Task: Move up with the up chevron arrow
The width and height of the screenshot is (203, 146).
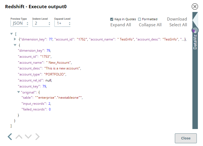Action: 19,137
